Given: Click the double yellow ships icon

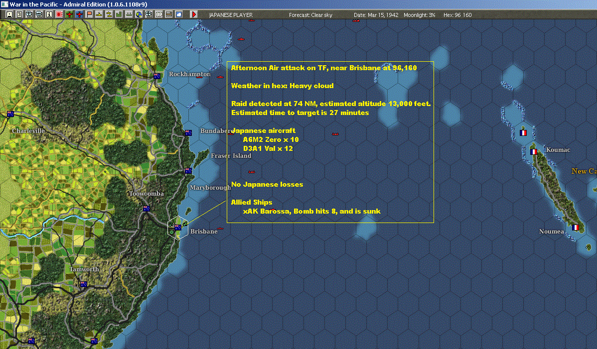Looking at the screenshot, I should 109,14.
